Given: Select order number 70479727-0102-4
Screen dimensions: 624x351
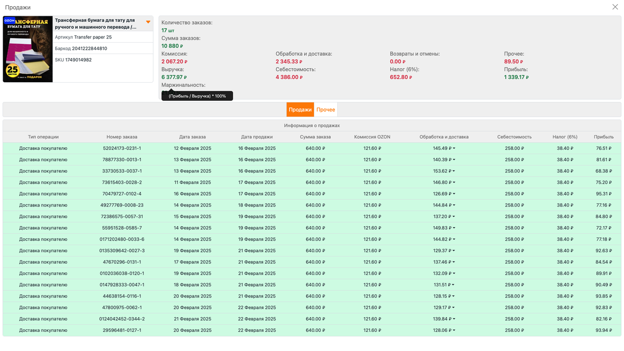Looking at the screenshot, I should click(122, 194).
